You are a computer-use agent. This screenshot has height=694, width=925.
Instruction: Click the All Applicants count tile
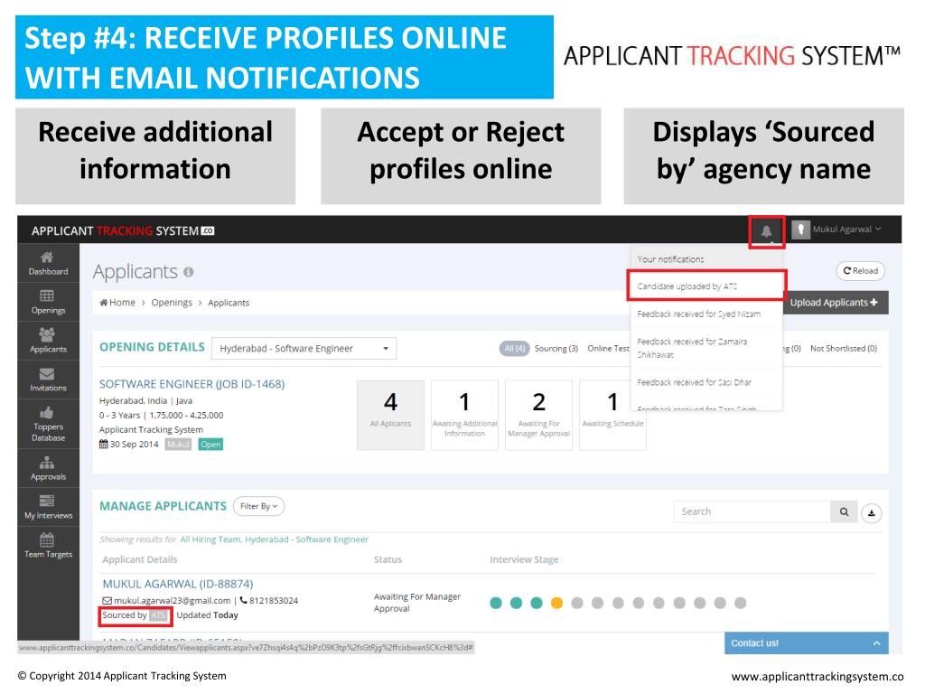(x=390, y=415)
